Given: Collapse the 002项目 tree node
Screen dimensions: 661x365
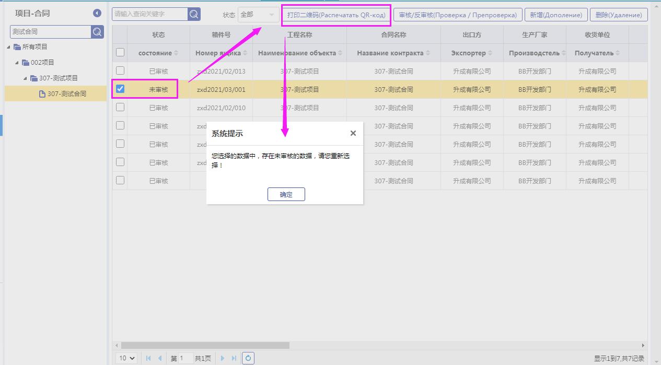Looking at the screenshot, I should coord(17,63).
